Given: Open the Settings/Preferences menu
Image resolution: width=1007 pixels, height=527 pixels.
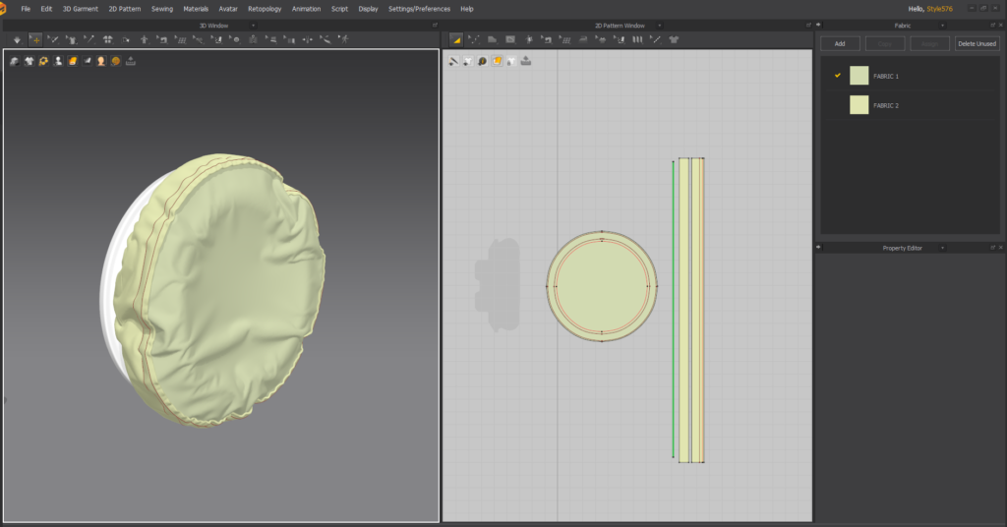Looking at the screenshot, I should point(419,9).
